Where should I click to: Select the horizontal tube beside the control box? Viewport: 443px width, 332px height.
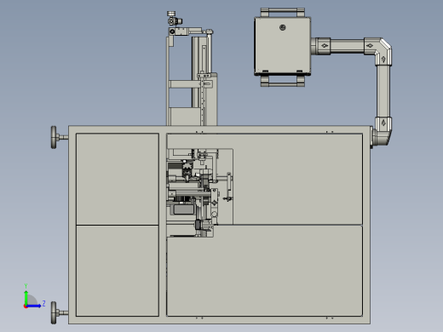point(347,46)
